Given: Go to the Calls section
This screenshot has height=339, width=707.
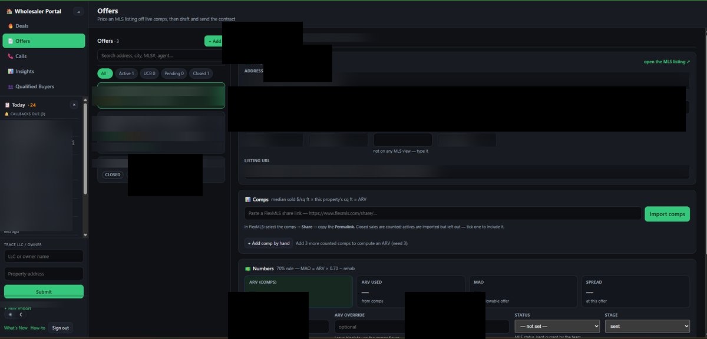Looking at the screenshot, I should click(x=44, y=56).
